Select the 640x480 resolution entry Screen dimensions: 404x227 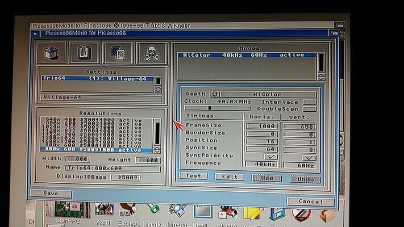pos(91,120)
